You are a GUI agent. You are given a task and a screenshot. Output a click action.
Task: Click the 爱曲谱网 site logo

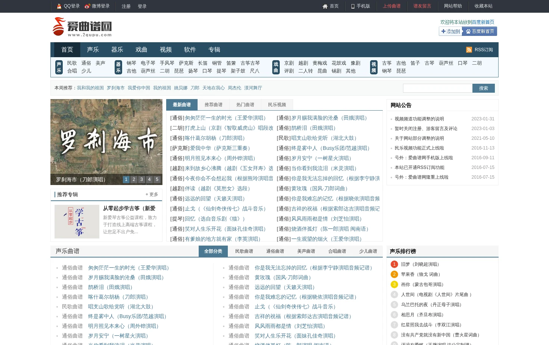coord(82,27)
